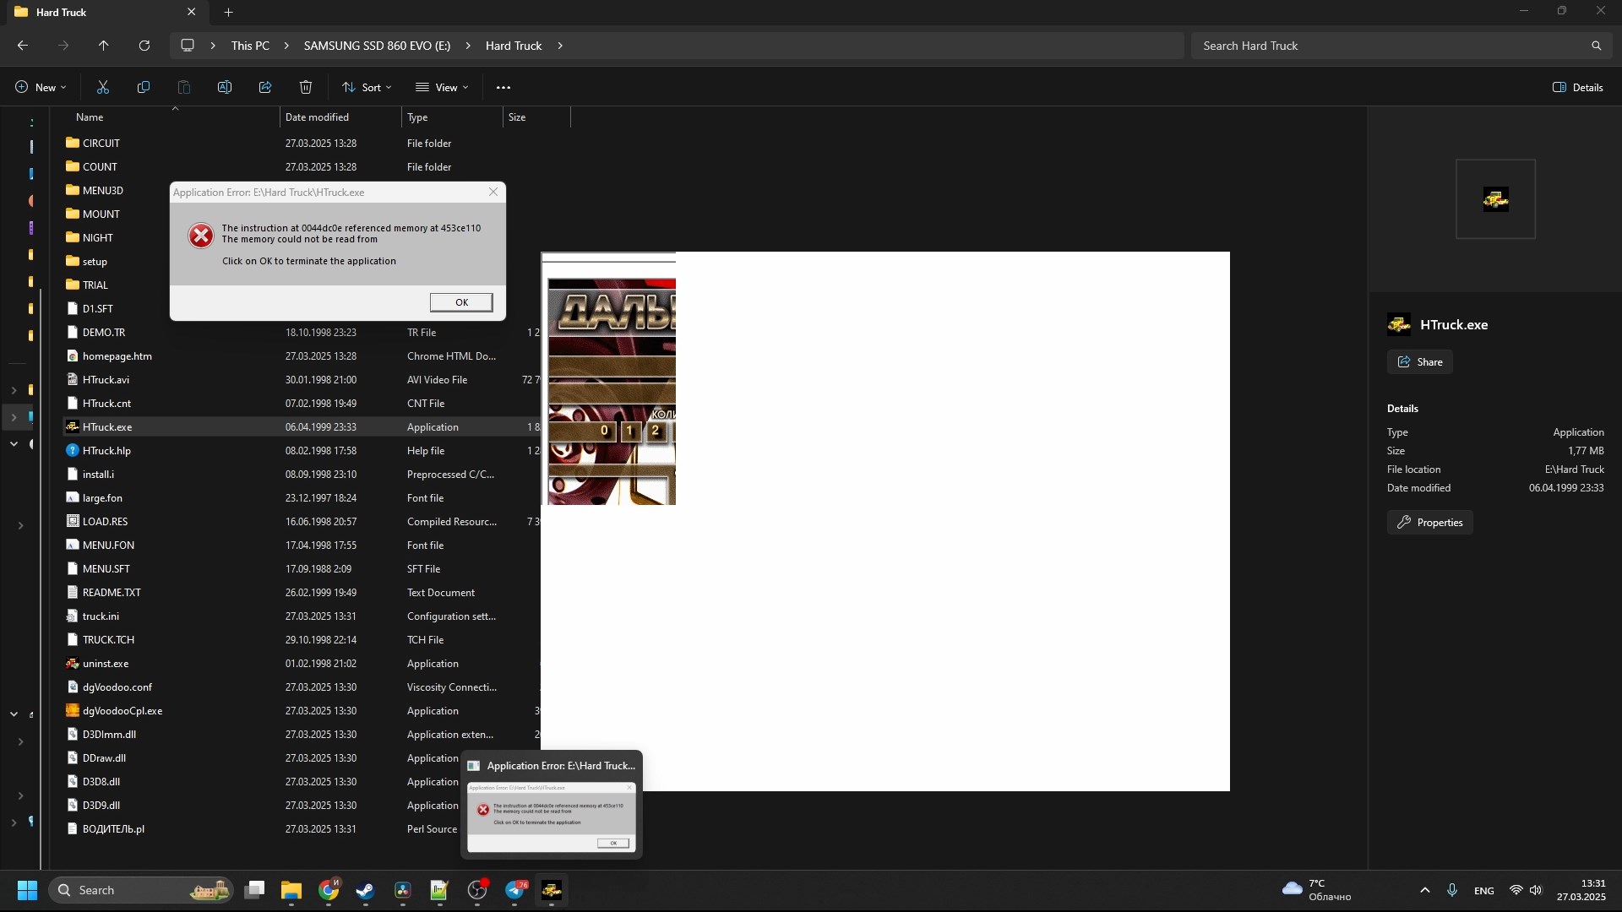Go up one folder level

point(103,46)
